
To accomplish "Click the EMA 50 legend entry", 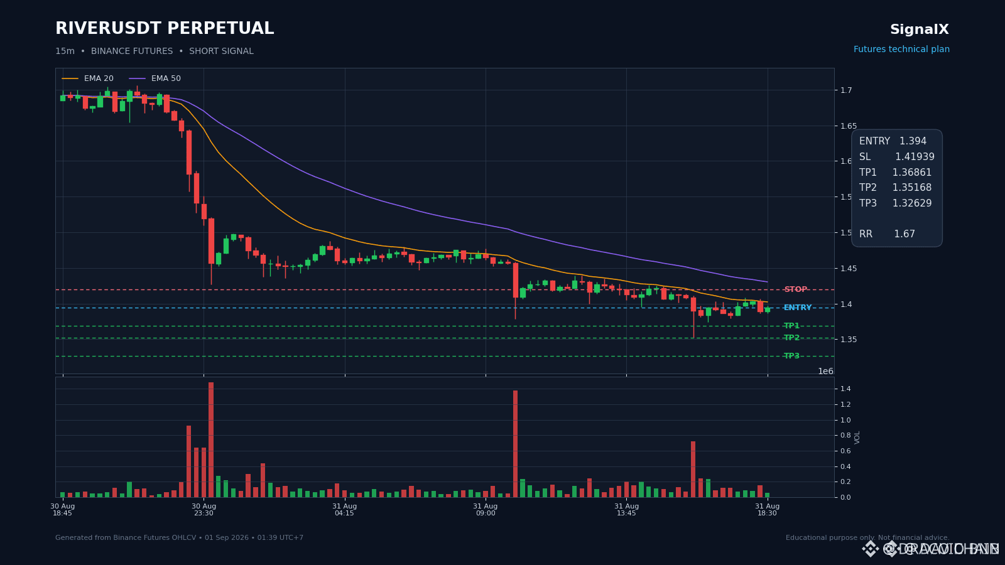I will (155, 78).
